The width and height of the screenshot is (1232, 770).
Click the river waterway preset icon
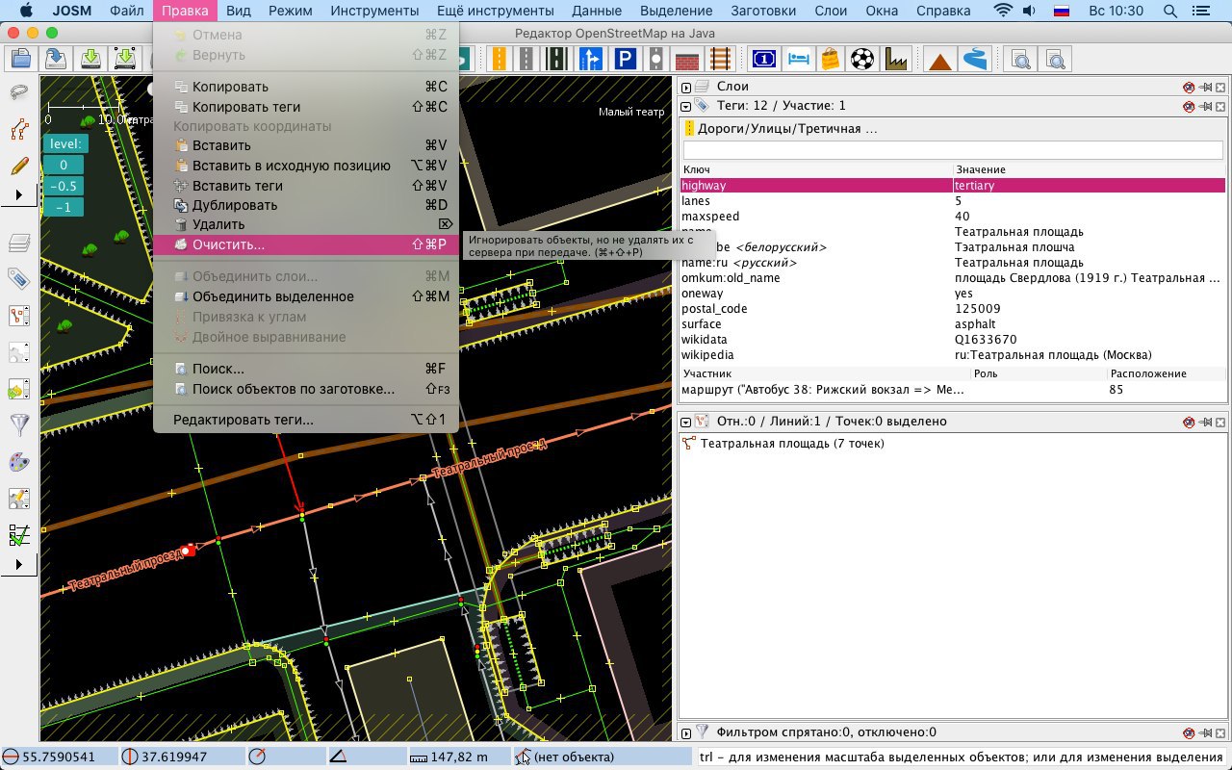[x=975, y=59]
